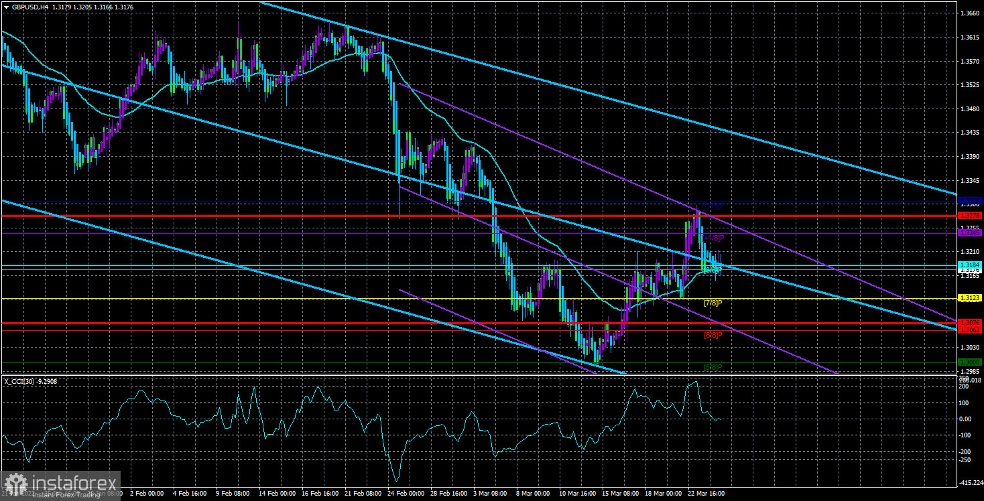This screenshot has height=501, width=984.
Task: Click the 1.3390 price scale value
Action: 971,156
